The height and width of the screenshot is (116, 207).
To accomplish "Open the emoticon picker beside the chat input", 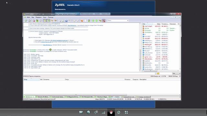I will pos(158,73).
